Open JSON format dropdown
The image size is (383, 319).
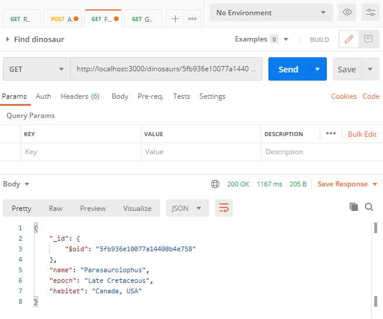[x=187, y=208]
